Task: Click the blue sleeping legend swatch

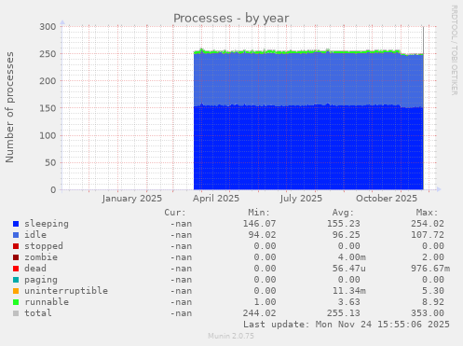Action: pos(16,224)
